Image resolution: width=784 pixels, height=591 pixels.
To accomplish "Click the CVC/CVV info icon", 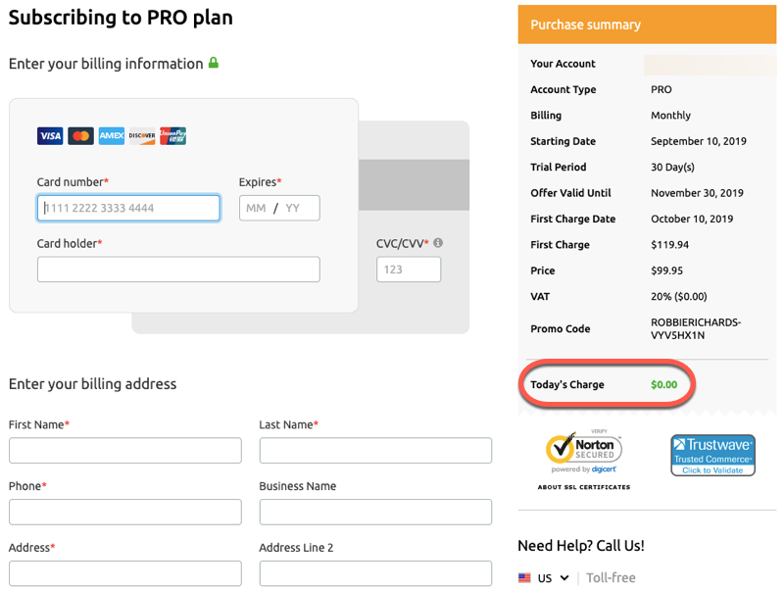I will click(x=438, y=243).
